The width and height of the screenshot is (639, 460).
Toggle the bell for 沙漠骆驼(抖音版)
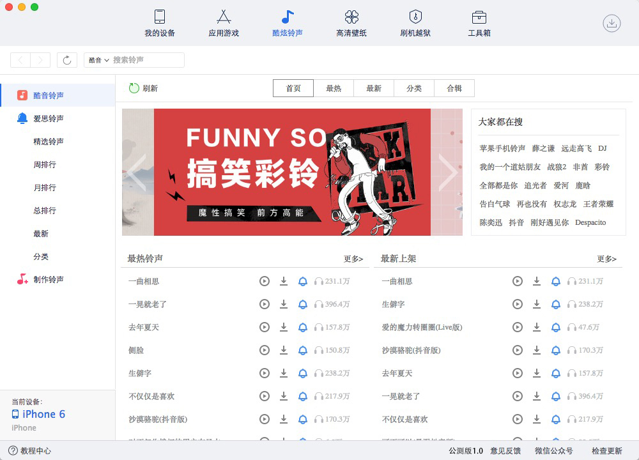tap(302, 419)
